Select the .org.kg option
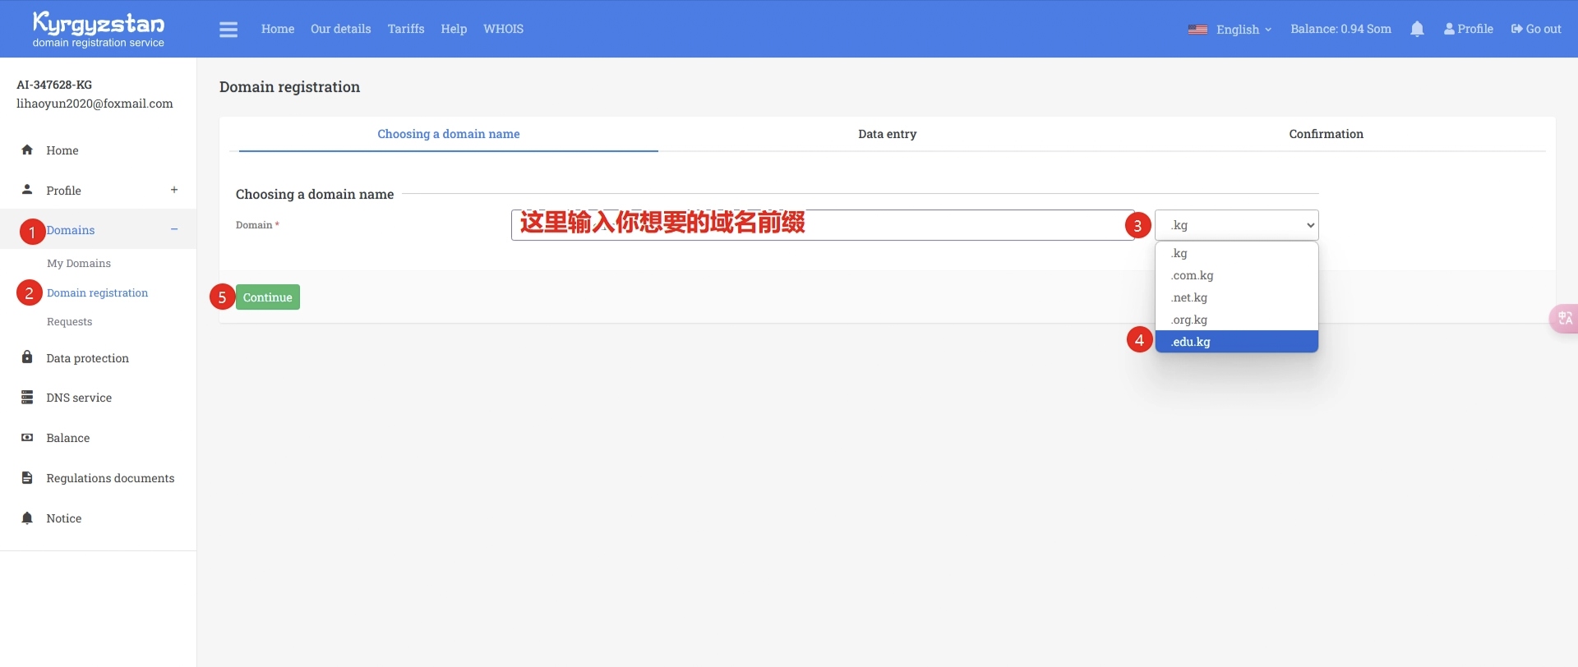 pyautogui.click(x=1236, y=320)
